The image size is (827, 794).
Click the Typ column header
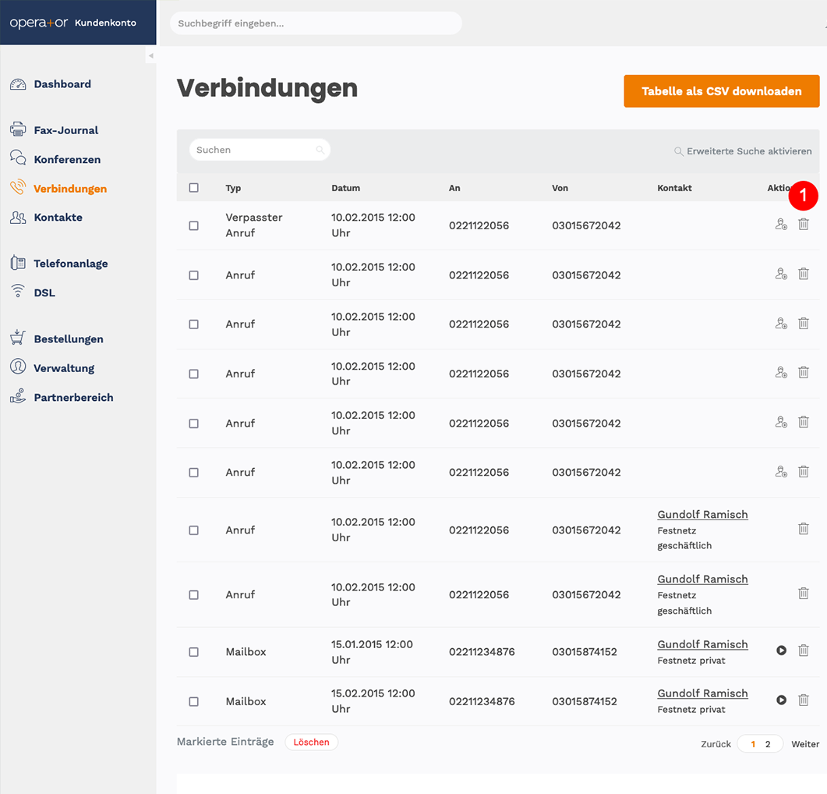point(233,188)
